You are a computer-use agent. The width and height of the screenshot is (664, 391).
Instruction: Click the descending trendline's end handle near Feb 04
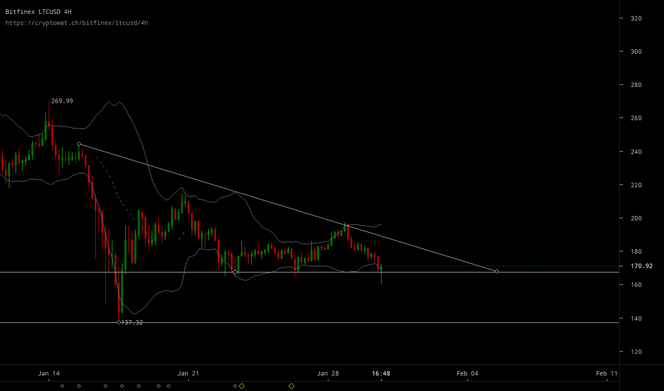(x=497, y=271)
